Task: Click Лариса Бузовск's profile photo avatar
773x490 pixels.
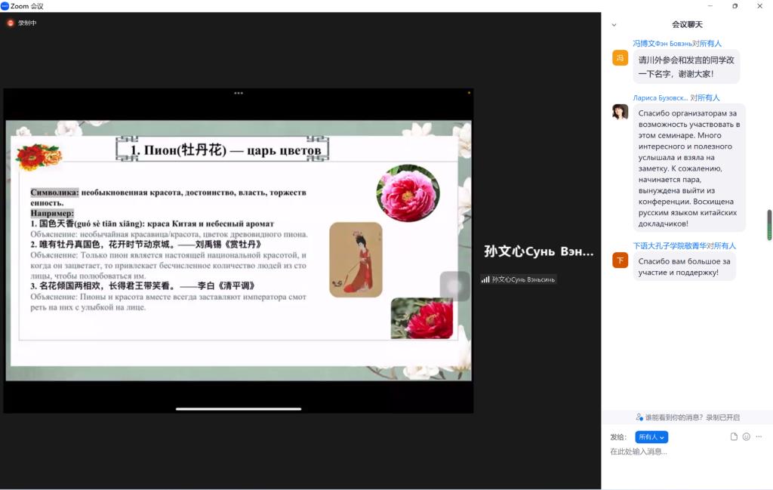Action: pyautogui.click(x=620, y=112)
